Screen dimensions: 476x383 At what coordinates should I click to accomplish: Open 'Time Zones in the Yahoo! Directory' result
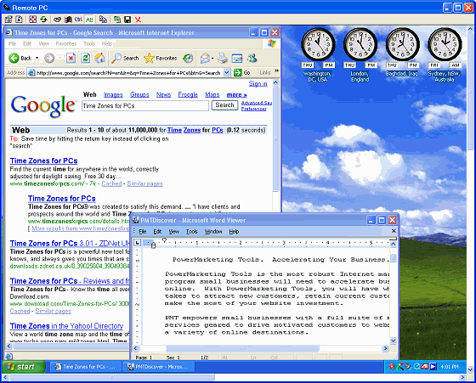coord(66,326)
